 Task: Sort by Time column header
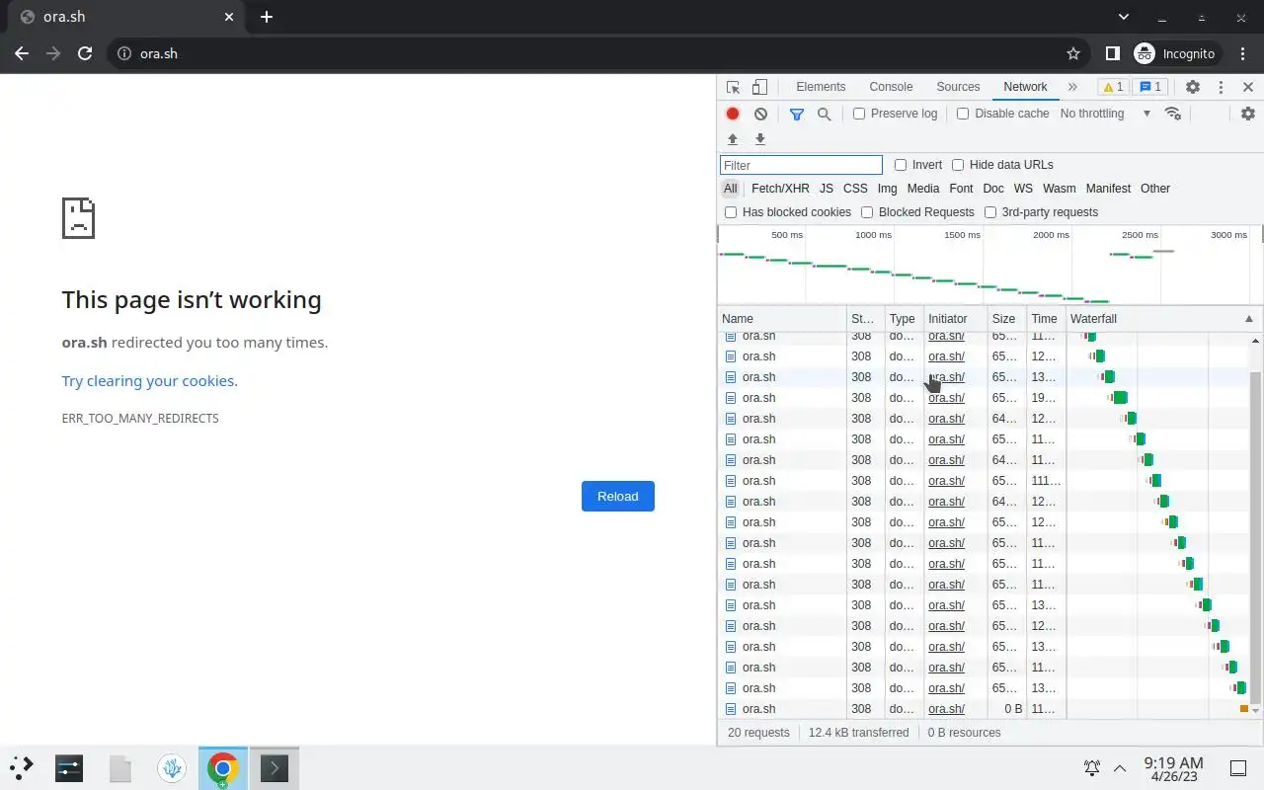point(1046,319)
